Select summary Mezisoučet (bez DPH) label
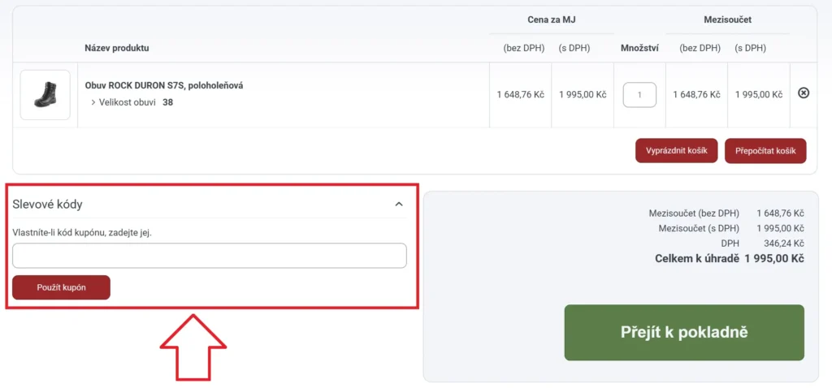This screenshot has height=388, width=832. pyautogui.click(x=694, y=213)
